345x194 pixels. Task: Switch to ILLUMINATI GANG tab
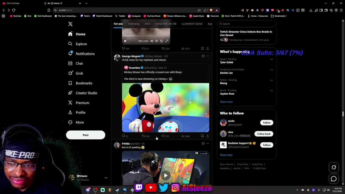point(192,24)
